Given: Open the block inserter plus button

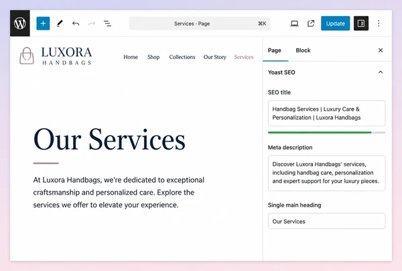Looking at the screenshot, I should click(43, 23).
